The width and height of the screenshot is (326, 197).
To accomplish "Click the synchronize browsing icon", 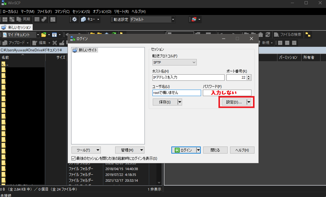I will coord(53,19).
